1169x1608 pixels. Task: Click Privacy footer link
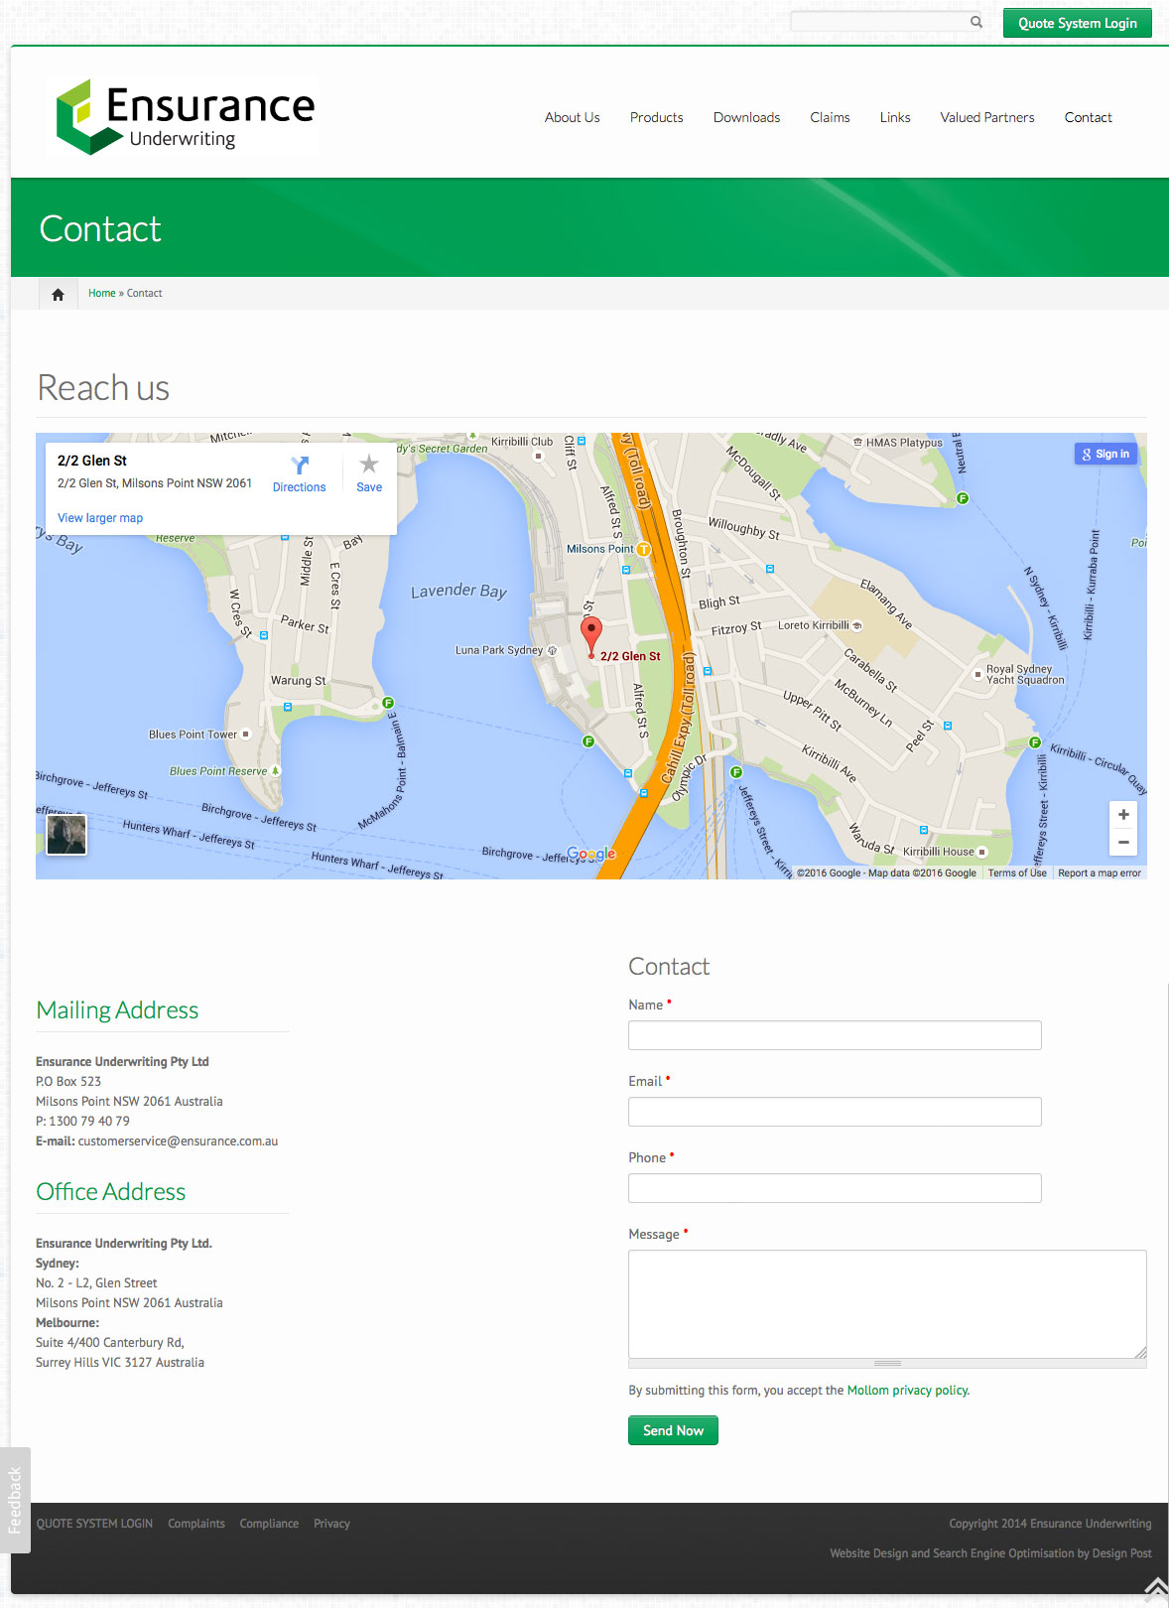(x=331, y=1524)
